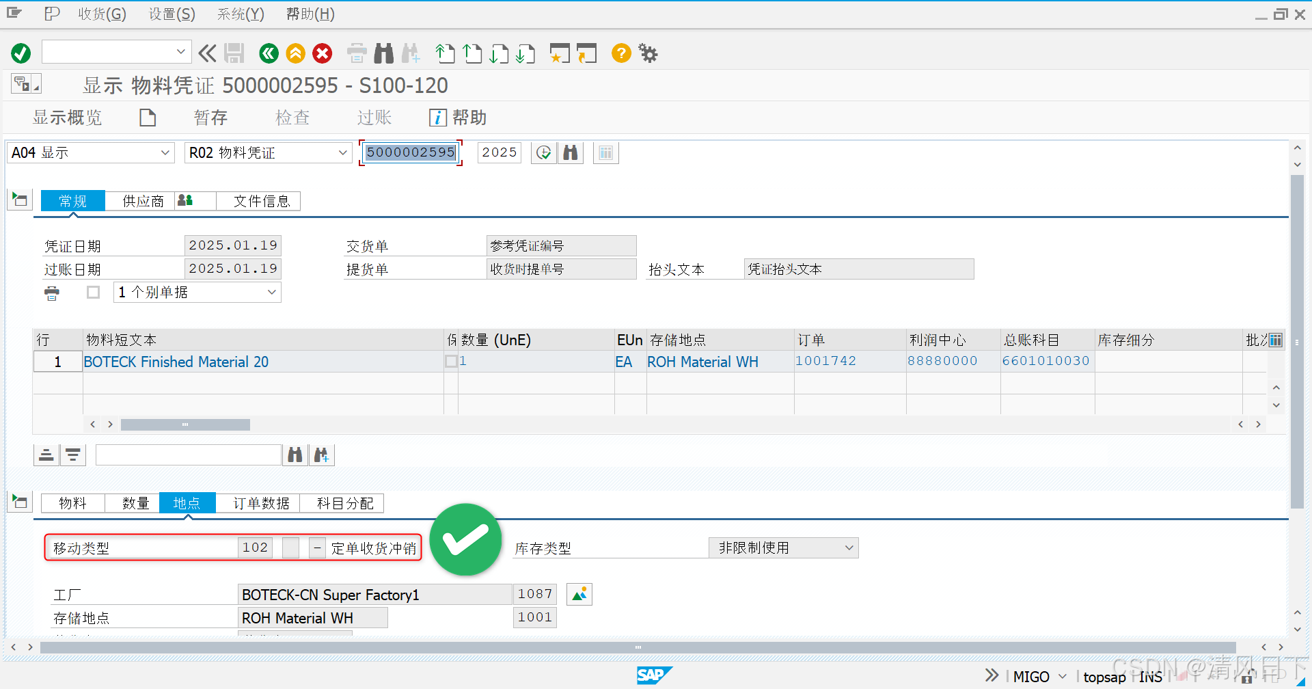Click the document number field showing 5000002595

(x=410, y=152)
